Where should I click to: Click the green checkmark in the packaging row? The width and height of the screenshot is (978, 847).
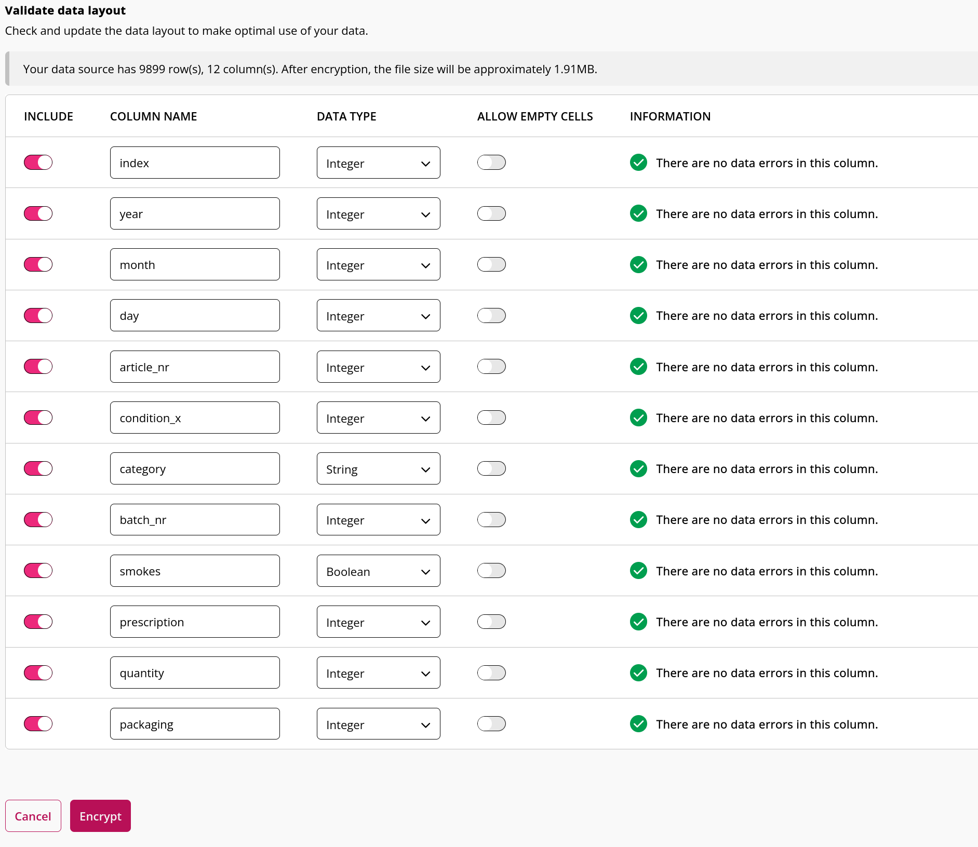pos(638,724)
